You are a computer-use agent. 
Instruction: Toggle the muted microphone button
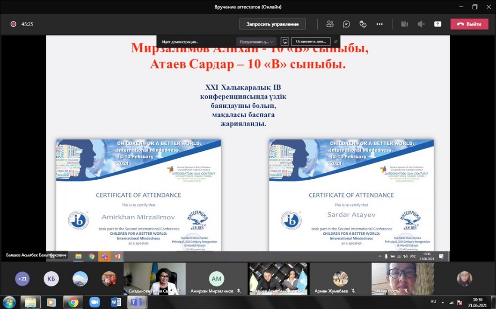tap(421, 24)
